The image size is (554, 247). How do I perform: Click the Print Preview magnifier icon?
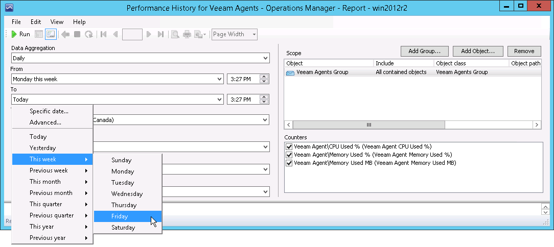[175, 34]
